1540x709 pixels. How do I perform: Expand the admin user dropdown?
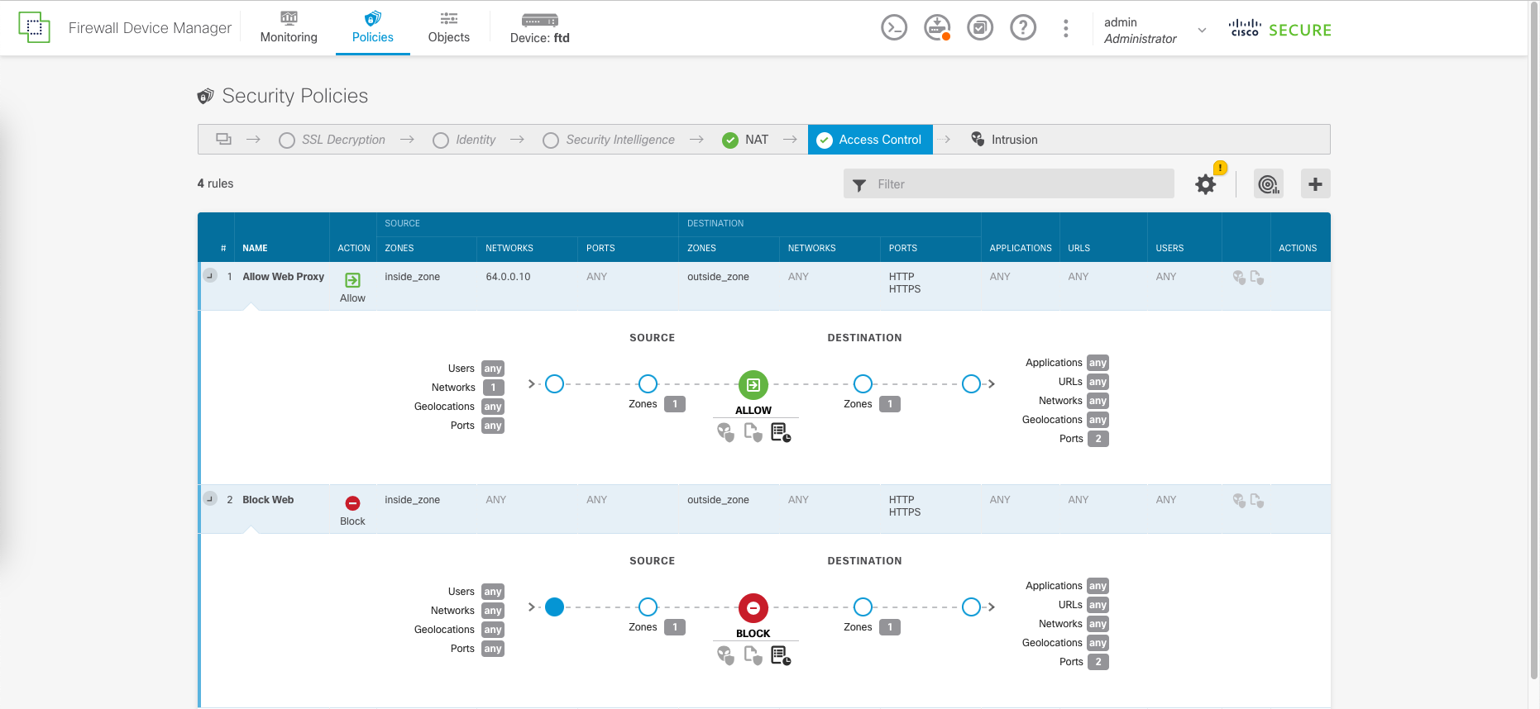click(1202, 30)
